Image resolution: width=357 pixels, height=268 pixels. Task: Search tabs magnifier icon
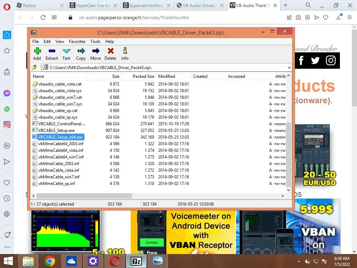pyautogui.click(x=308, y=5)
